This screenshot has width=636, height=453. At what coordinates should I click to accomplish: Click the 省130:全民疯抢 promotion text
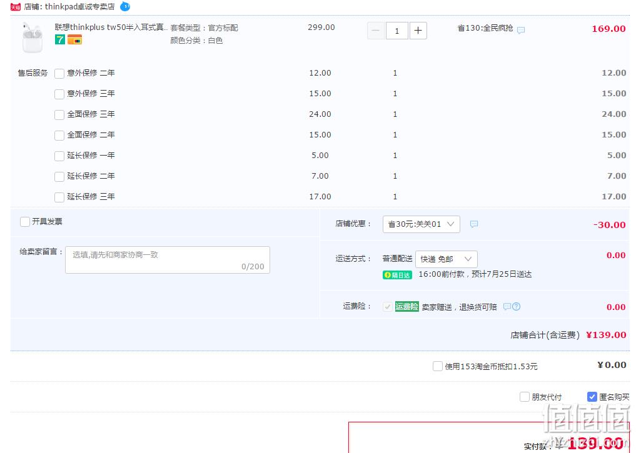[x=485, y=28]
